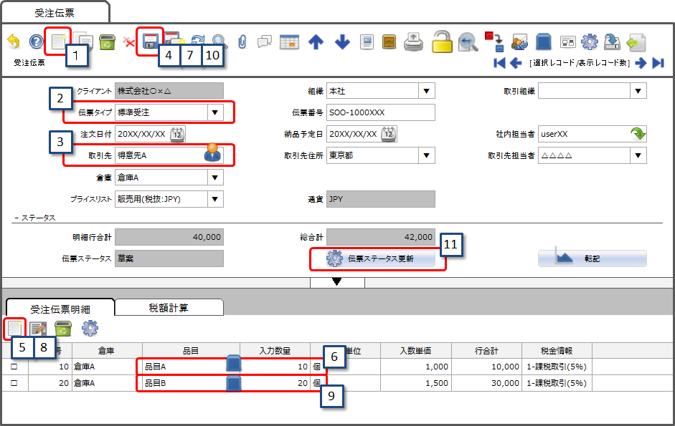Go to previous record left navigation arrow

(516, 63)
